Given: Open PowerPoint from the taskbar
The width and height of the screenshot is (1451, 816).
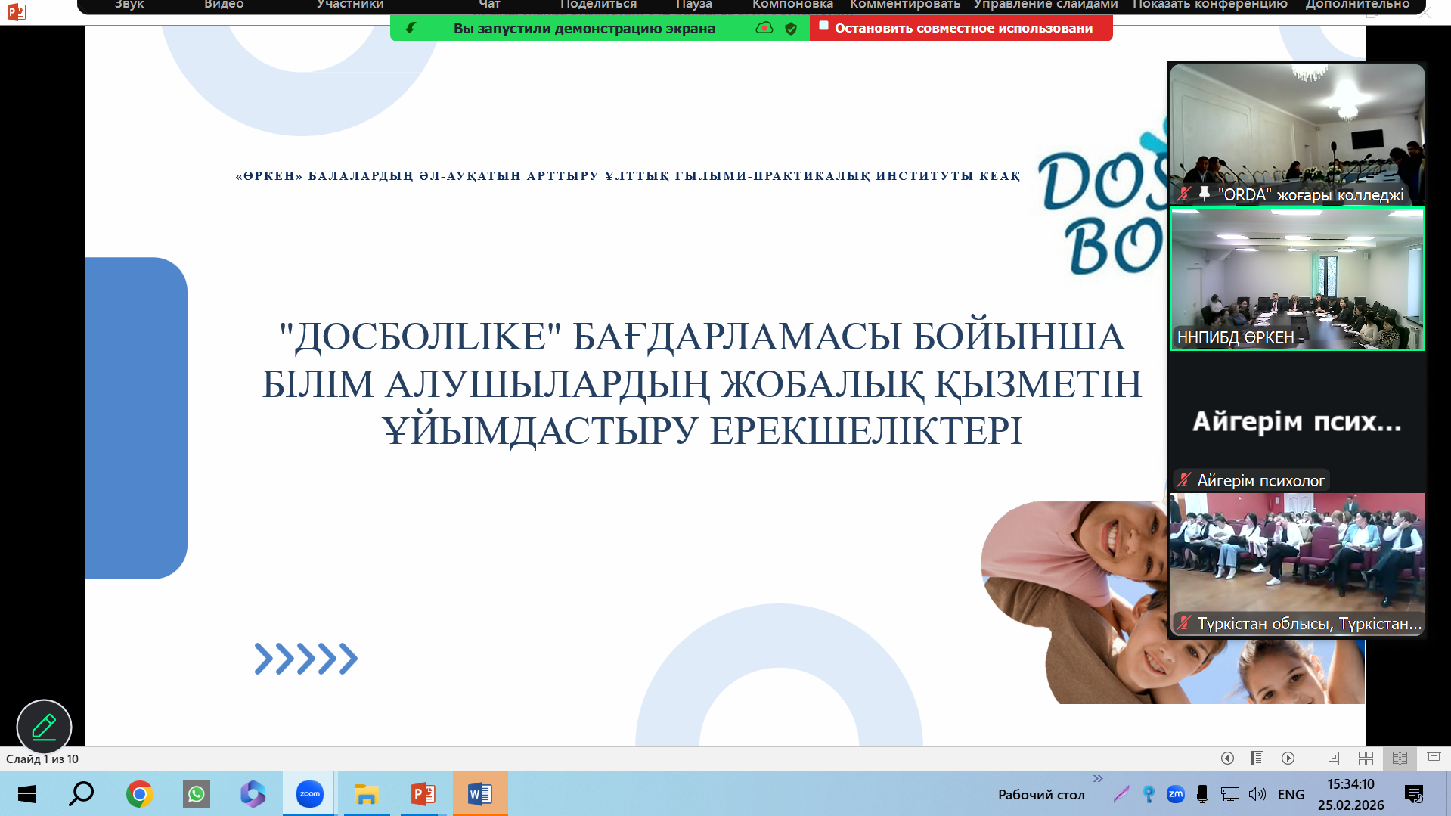Looking at the screenshot, I should [423, 794].
